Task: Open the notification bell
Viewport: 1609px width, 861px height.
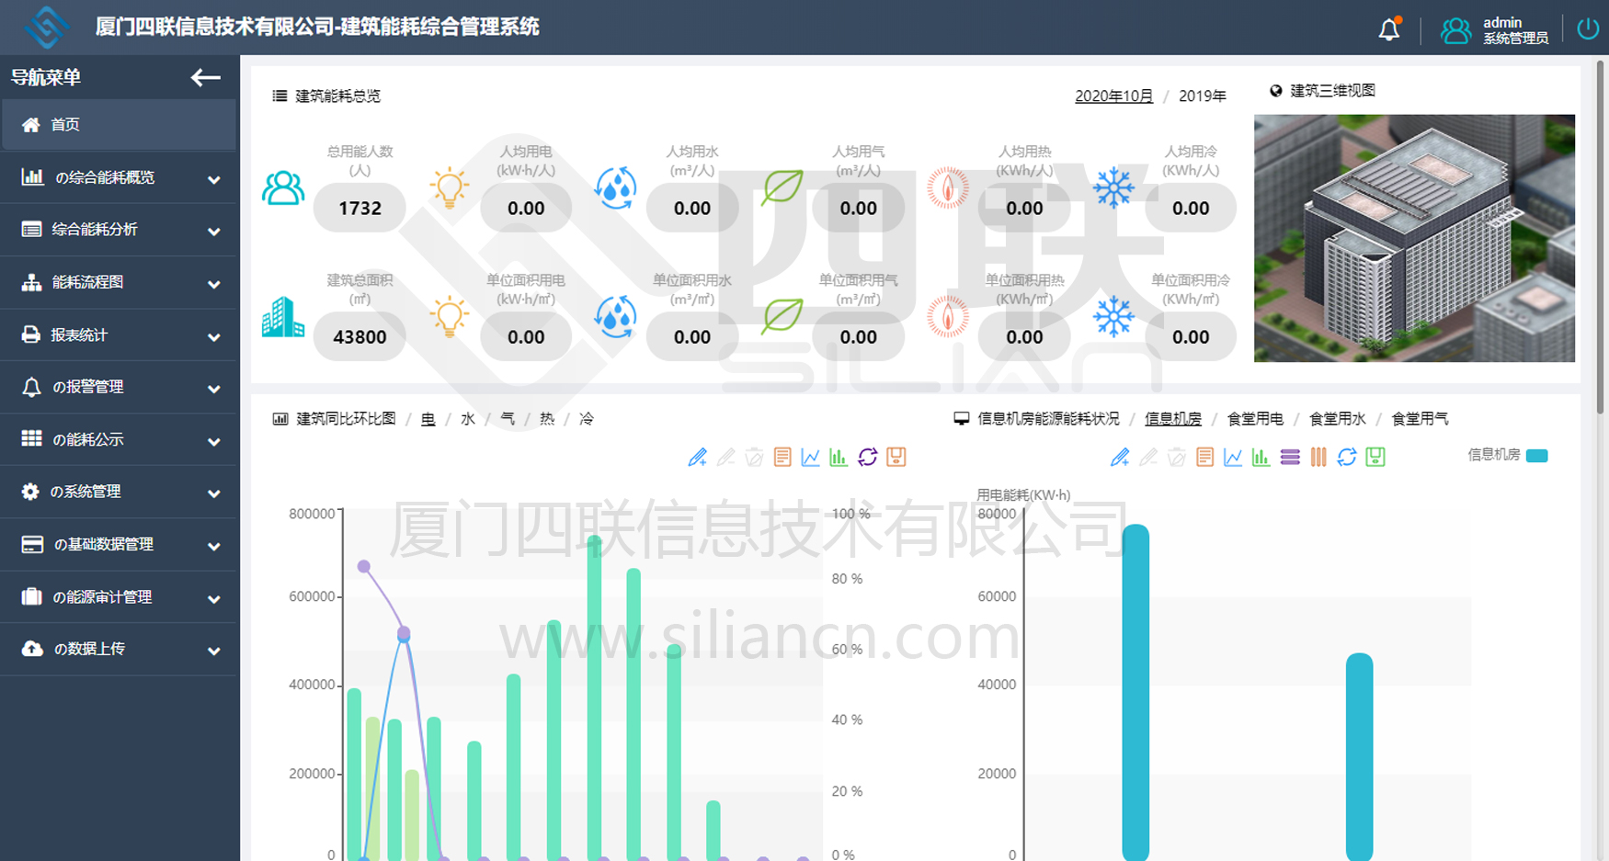Action: 1388,29
